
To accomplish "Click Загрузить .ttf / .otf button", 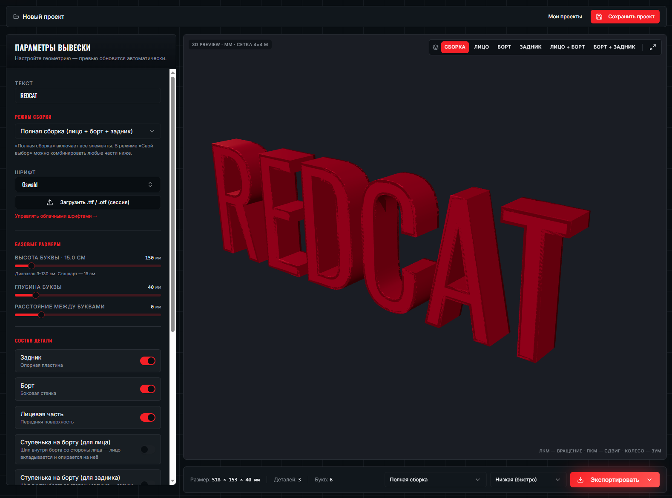I will click(x=88, y=202).
